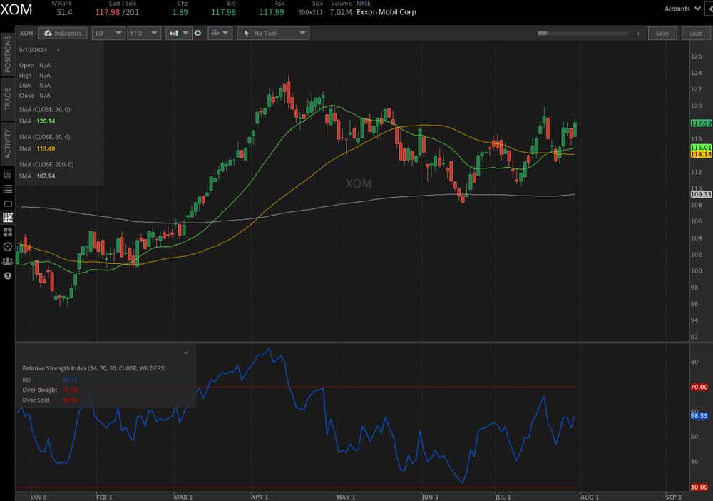Open the Positions side tab
The height and width of the screenshot is (501, 713).
pos(7,54)
